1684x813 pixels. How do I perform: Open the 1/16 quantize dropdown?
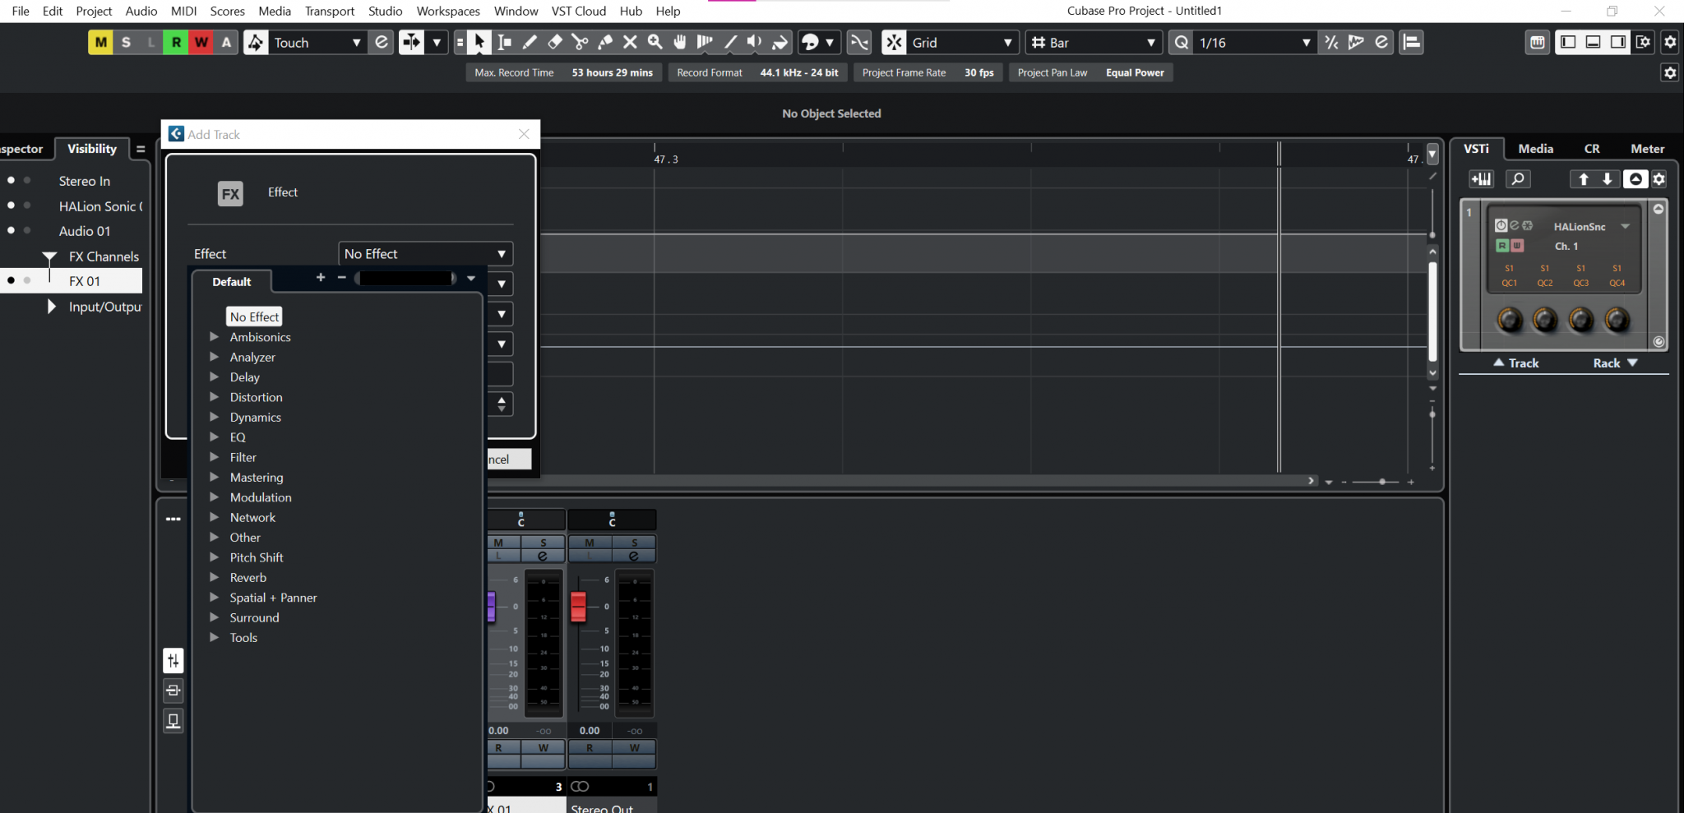click(x=1306, y=42)
